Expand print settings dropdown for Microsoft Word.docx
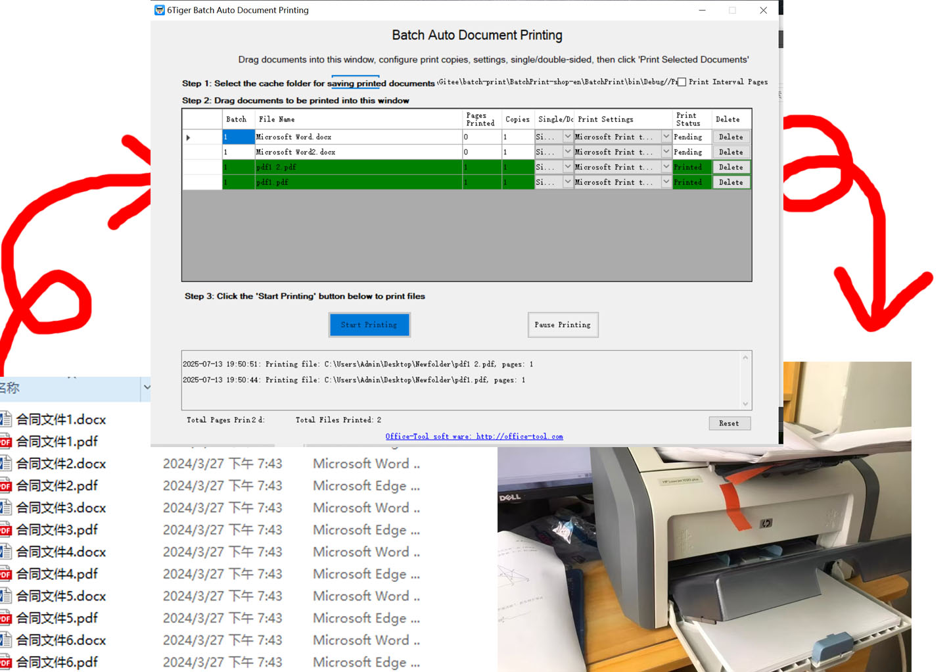This screenshot has width=951, height=672. 666,137
